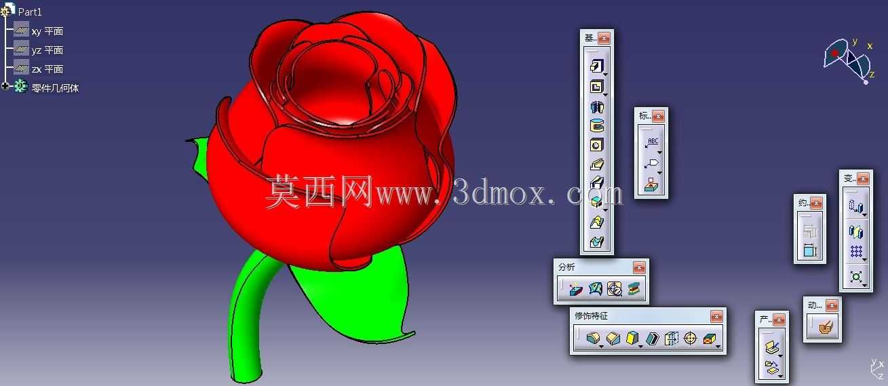
Task: Select the Translation transform tool
Action: [x=855, y=206]
